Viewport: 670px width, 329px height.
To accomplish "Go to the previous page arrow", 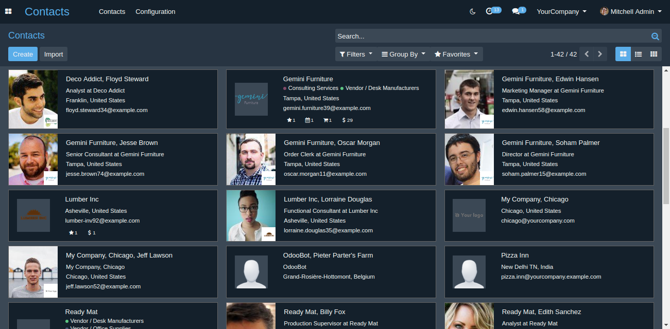I will point(587,54).
